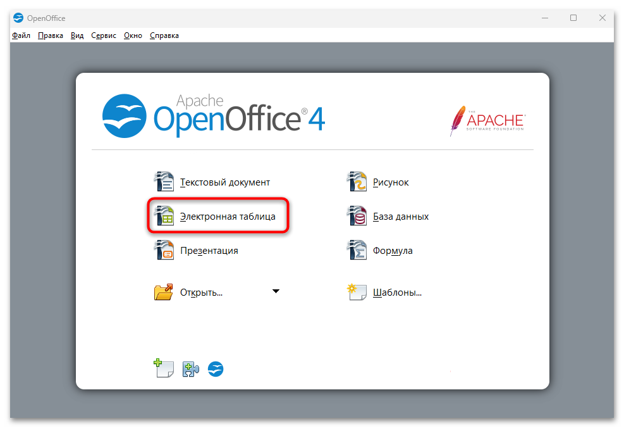Click the extensions puzzle icon
624x428 pixels.
click(x=191, y=369)
